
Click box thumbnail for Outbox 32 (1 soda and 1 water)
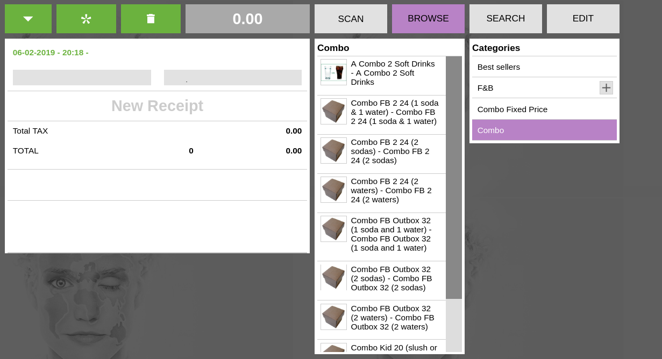coord(333,229)
